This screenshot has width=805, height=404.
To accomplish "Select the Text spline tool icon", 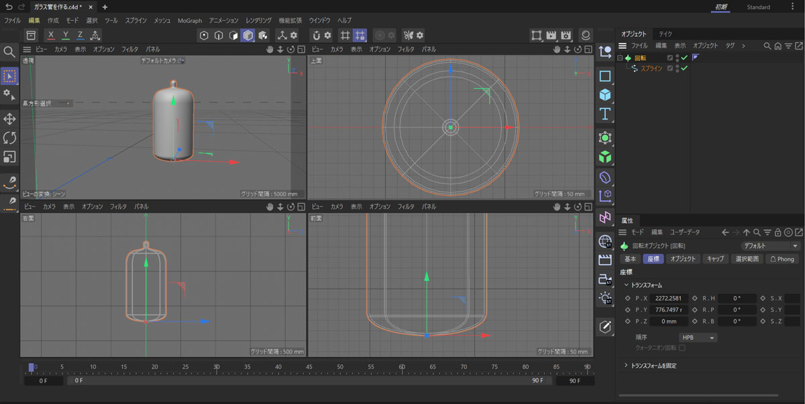I will point(605,113).
